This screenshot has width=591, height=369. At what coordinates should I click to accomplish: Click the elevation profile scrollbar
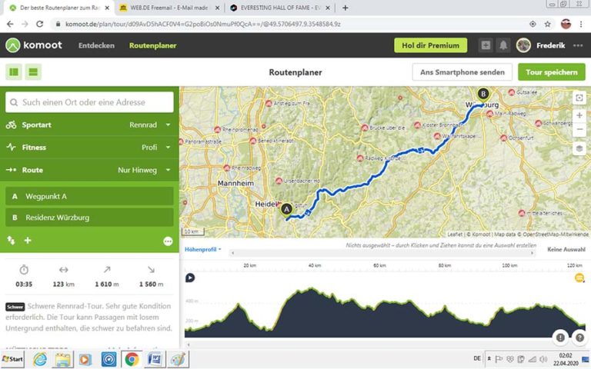click(x=382, y=253)
